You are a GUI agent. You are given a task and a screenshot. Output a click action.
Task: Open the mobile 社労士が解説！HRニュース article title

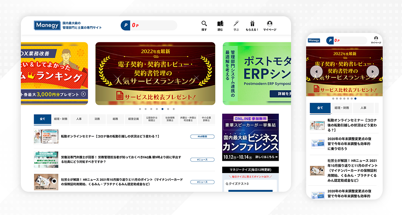point(353,170)
